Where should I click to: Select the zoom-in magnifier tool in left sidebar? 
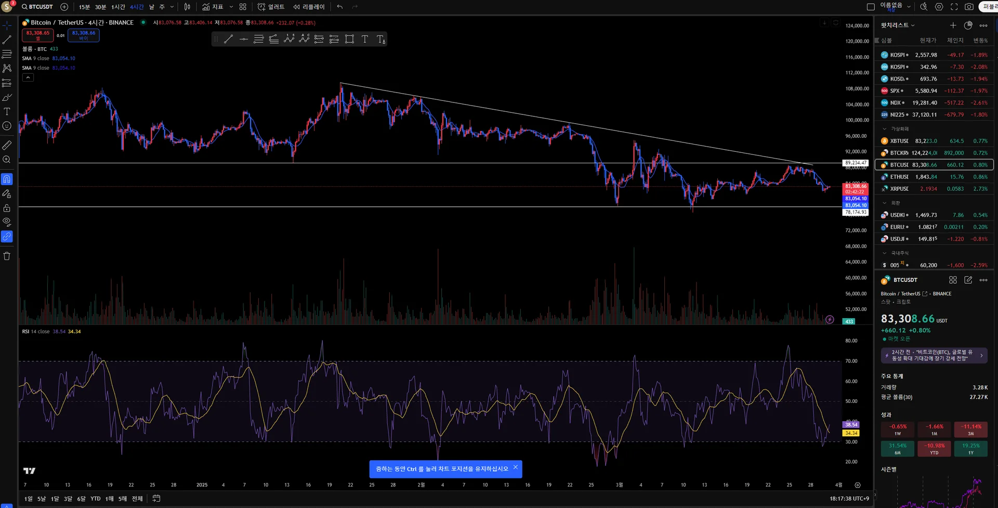[7, 160]
